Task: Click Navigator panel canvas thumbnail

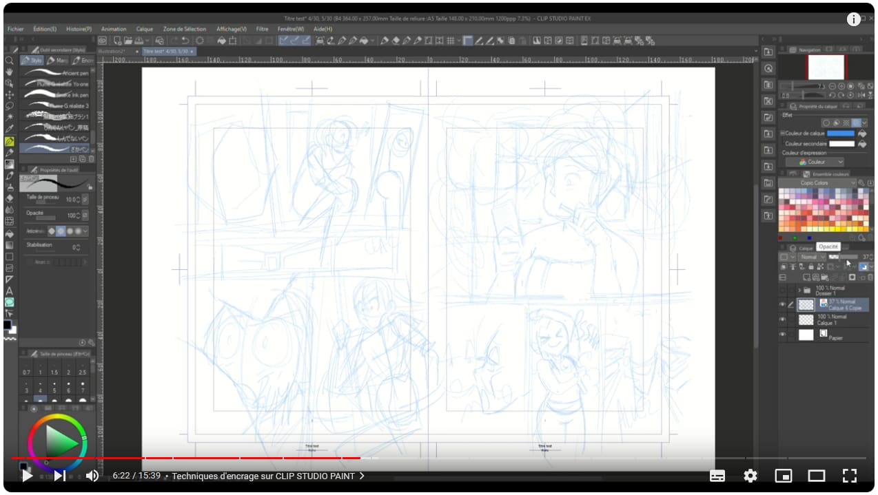Action: click(825, 67)
